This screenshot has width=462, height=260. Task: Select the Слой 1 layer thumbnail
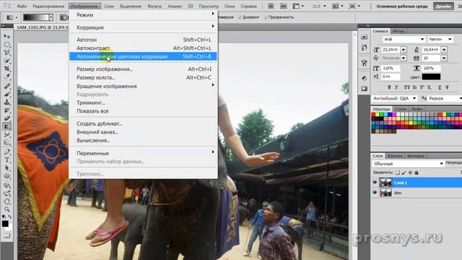385,183
